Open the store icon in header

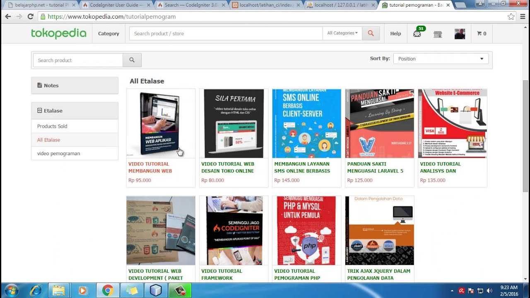pos(438,34)
